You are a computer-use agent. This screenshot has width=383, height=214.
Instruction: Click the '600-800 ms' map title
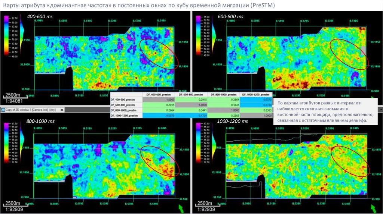tap(230, 16)
